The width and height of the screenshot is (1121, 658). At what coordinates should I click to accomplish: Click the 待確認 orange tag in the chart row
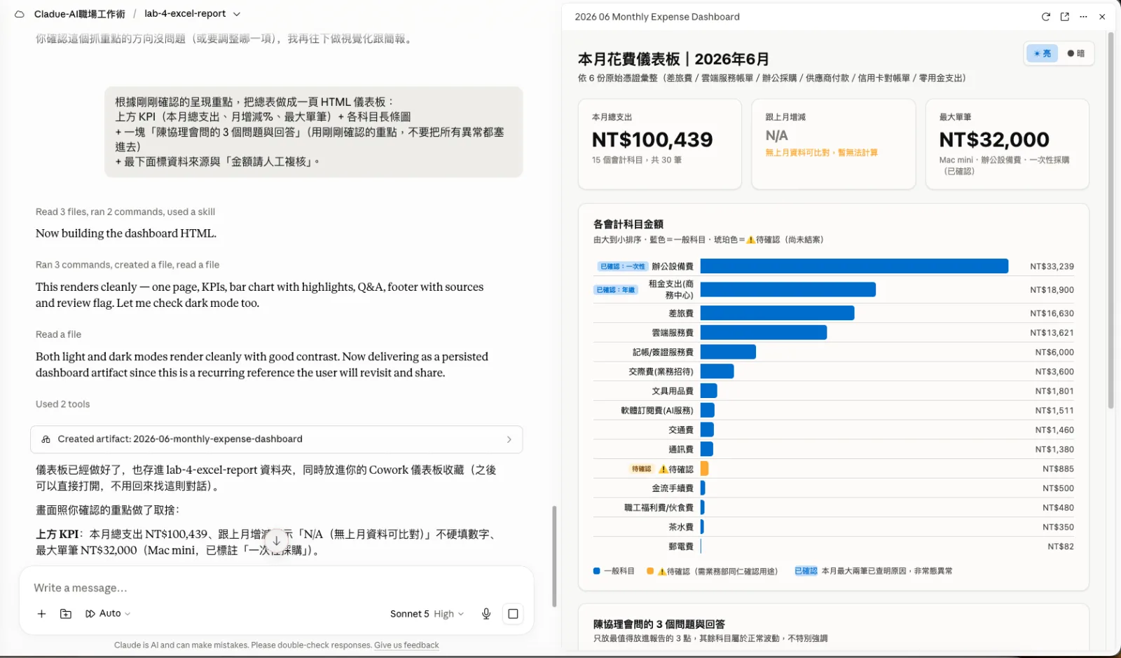coord(641,469)
